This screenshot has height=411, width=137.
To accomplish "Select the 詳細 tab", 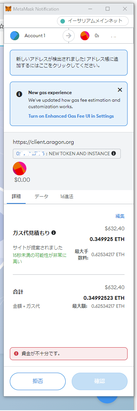I will tap(16, 197).
